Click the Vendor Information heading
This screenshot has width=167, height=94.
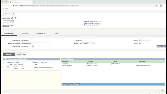9,14
